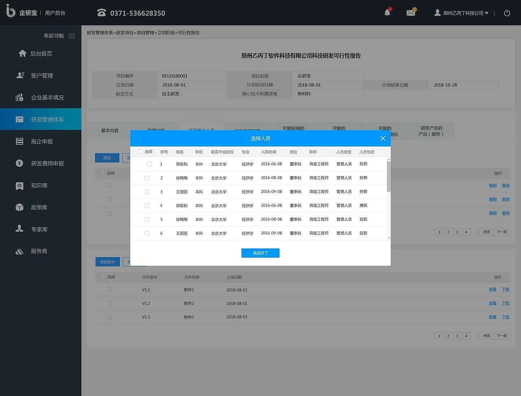Image resolution: width=521 pixels, height=396 pixels.
Task: Open 高企申报 via its sidebar icon
Action: click(x=20, y=141)
